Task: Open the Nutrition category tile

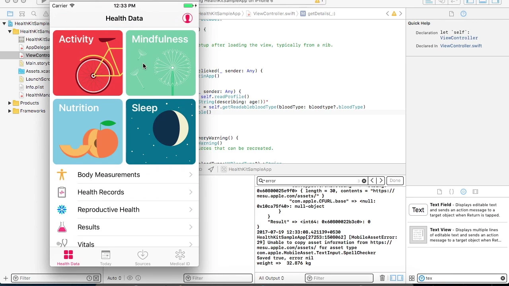Action: tap(87, 131)
